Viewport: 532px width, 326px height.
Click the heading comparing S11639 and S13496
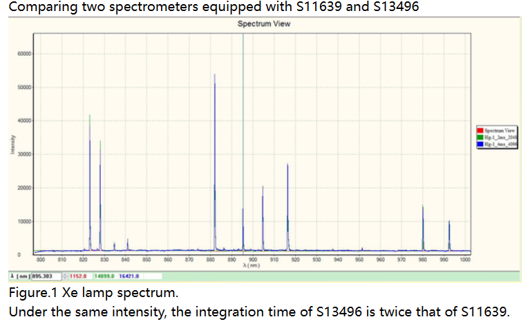tap(213, 7)
